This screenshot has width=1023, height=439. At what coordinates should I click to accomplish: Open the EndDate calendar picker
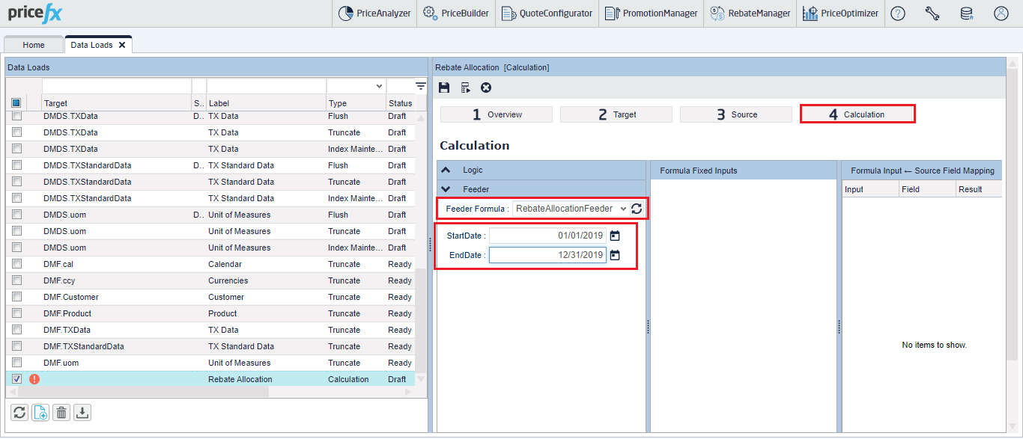[615, 255]
